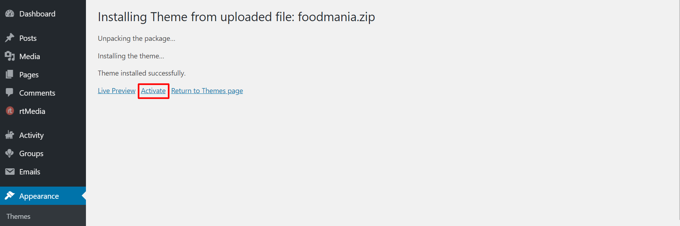This screenshot has height=226, width=680.
Task: Select the Media menu label
Action: (x=29, y=56)
